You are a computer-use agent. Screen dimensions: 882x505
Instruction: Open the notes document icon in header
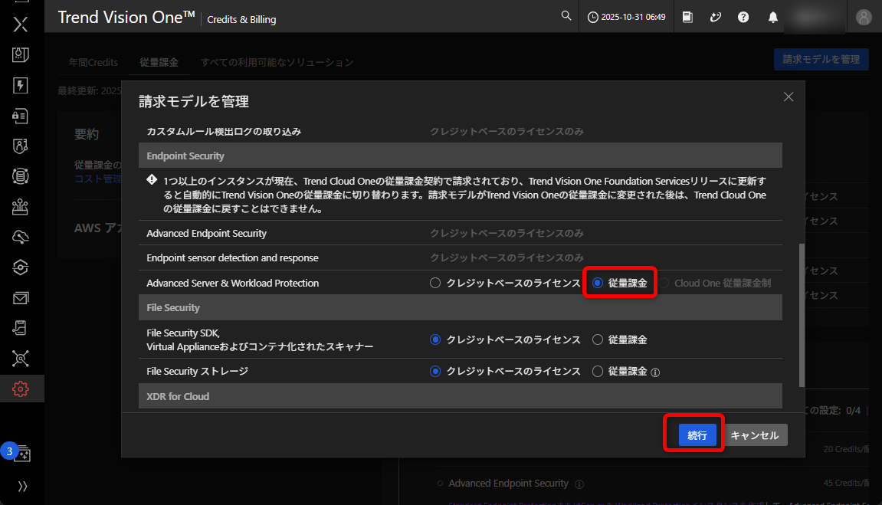tap(687, 17)
